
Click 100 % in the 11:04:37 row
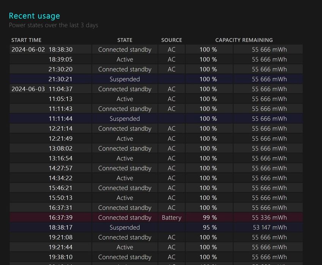(x=208, y=89)
